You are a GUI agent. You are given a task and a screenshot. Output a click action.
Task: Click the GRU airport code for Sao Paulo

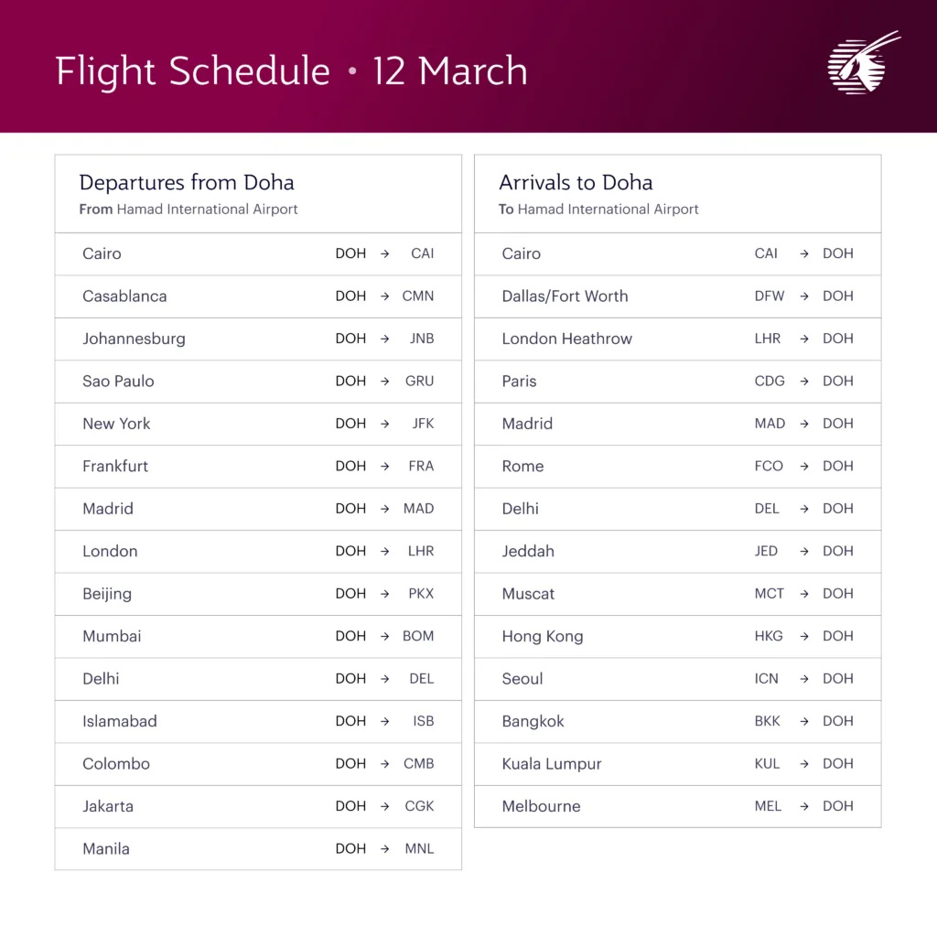419,382
